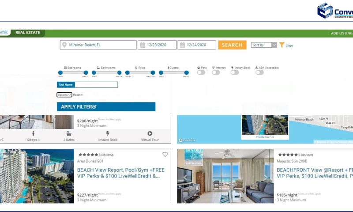
Task: Expand the Options dropdown
Action: [64, 95]
